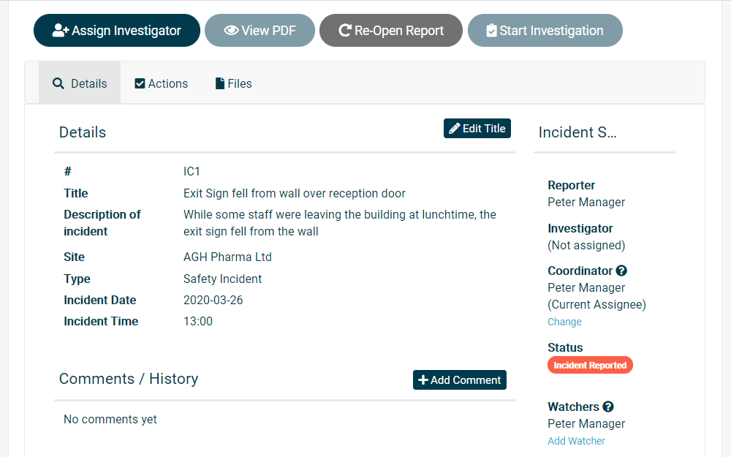Click the Edit Title pencil icon
731x457 pixels.
pos(454,129)
